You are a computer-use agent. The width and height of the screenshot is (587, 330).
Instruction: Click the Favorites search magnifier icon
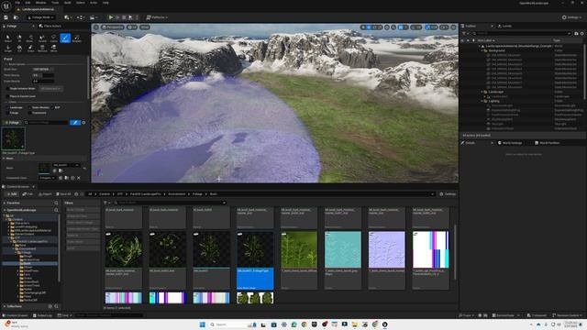pyautogui.click(x=56, y=203)
